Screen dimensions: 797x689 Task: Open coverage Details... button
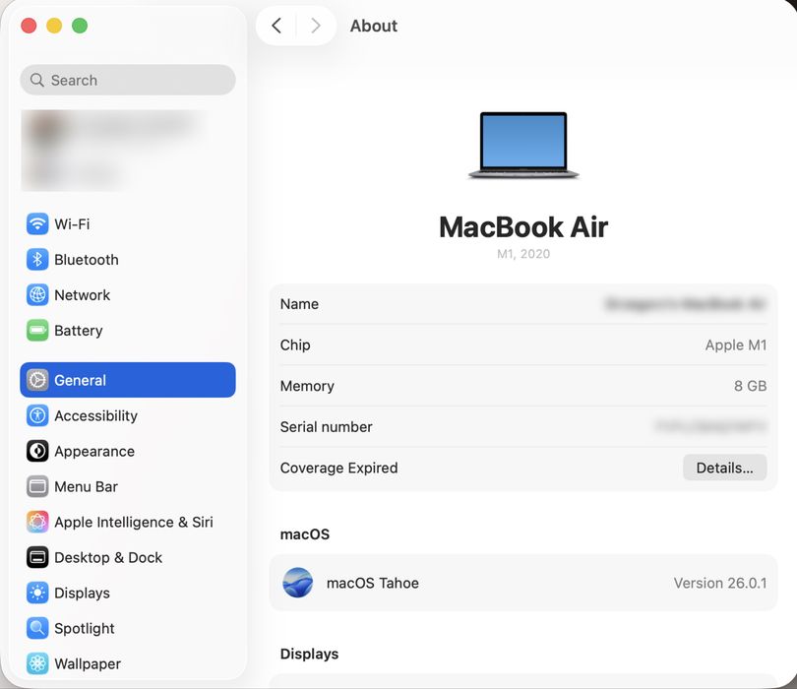(x=724, y=468)
